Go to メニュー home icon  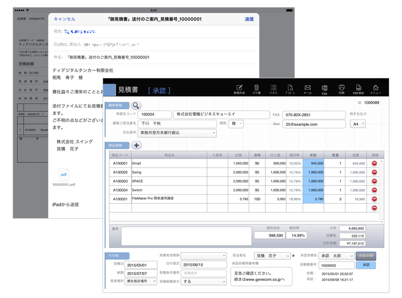point(375,89)
